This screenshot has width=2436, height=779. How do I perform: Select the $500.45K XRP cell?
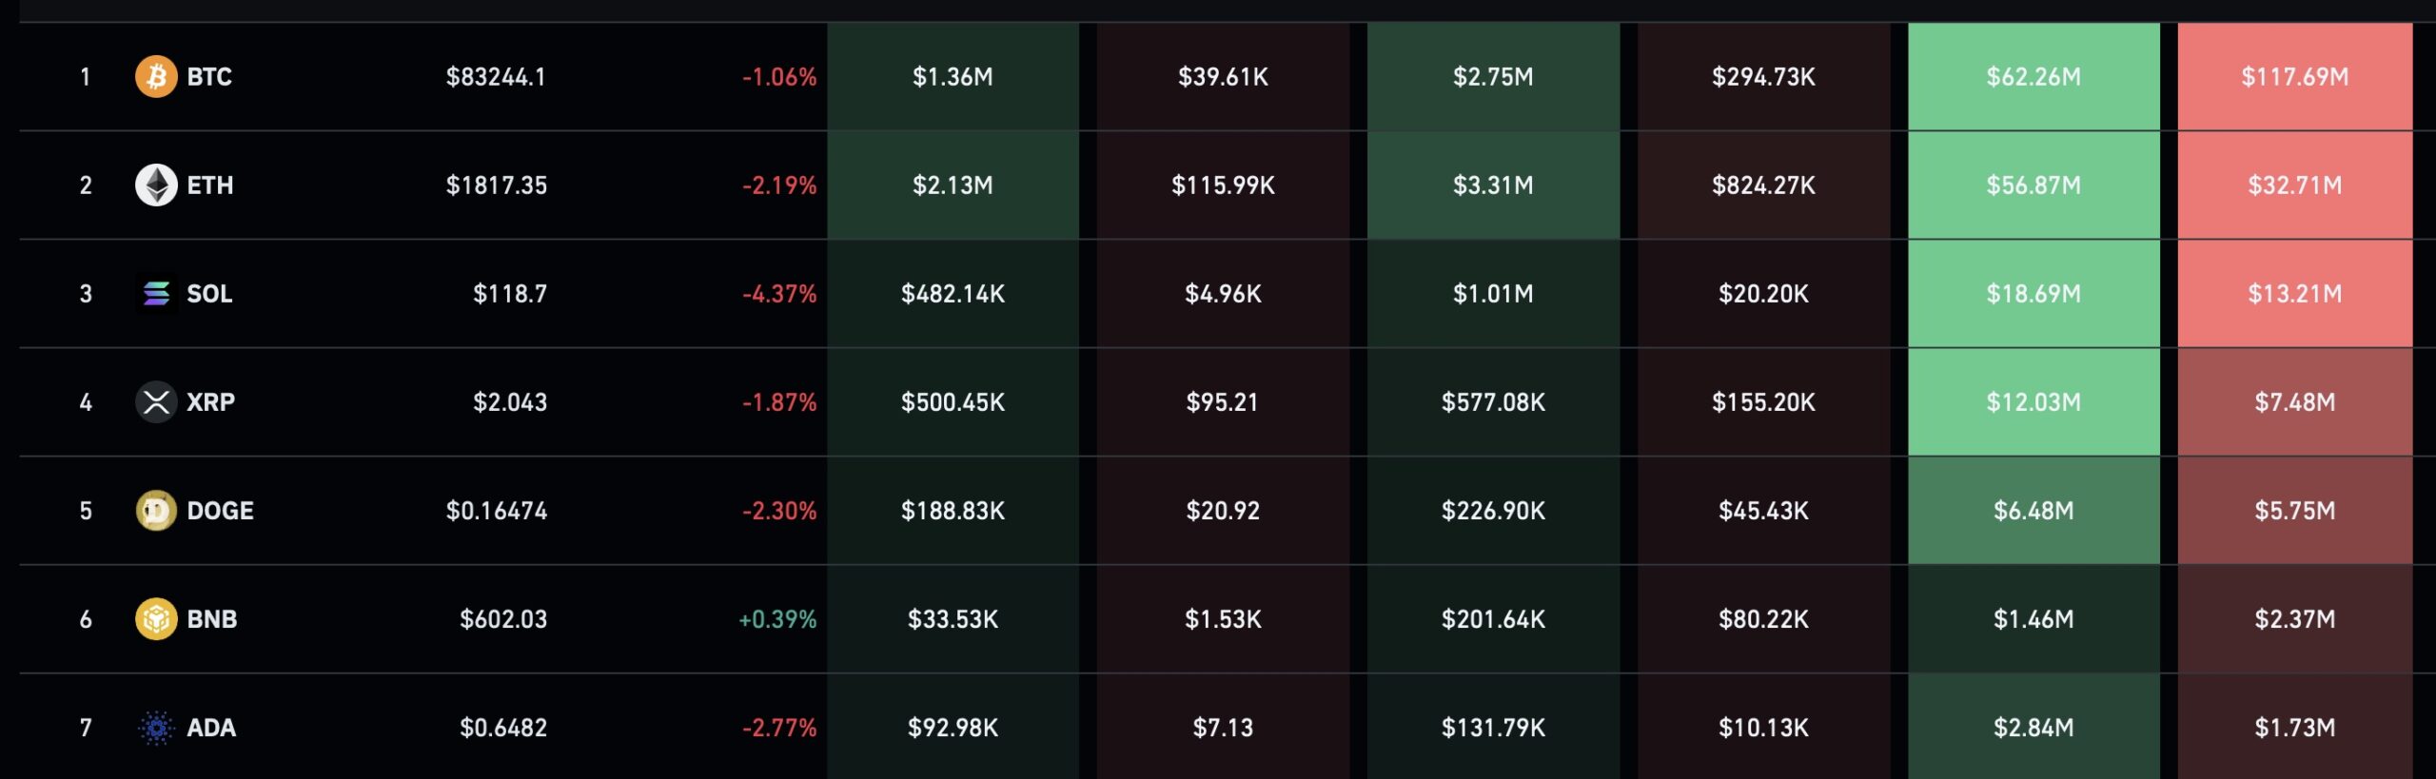pos(953,401)
